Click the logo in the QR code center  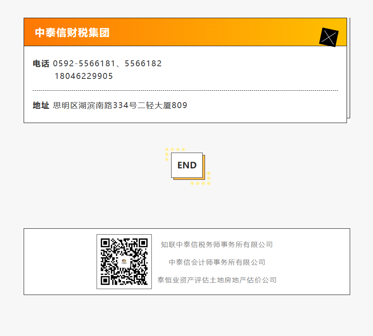[124, 261]
